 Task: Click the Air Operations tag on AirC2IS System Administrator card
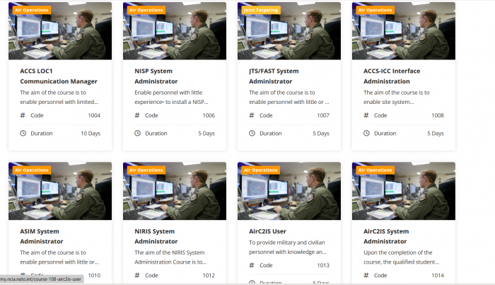[375, 170]
